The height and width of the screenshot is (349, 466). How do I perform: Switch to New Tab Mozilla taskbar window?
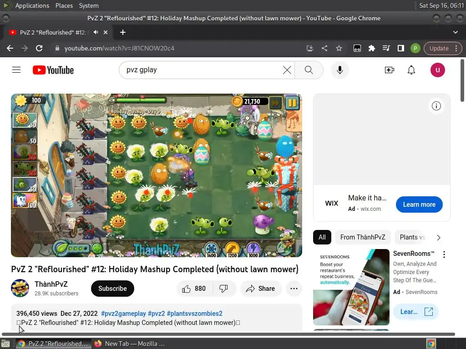click(130, 344)
